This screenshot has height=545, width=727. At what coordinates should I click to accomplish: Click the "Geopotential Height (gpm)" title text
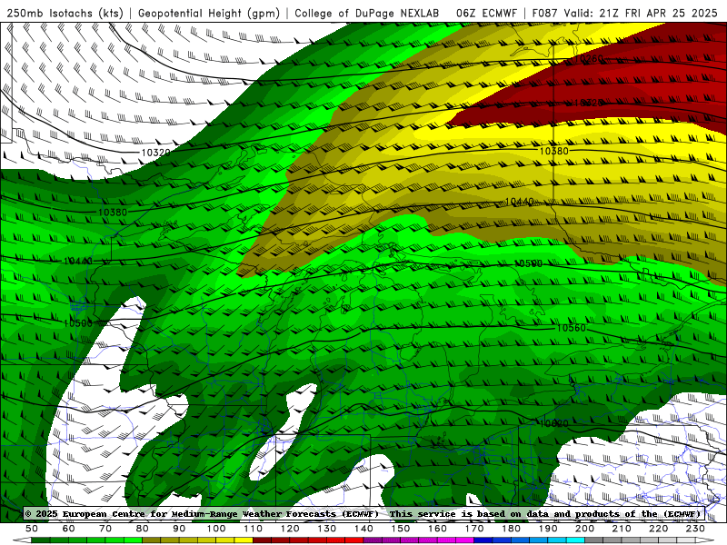[209, 14]
